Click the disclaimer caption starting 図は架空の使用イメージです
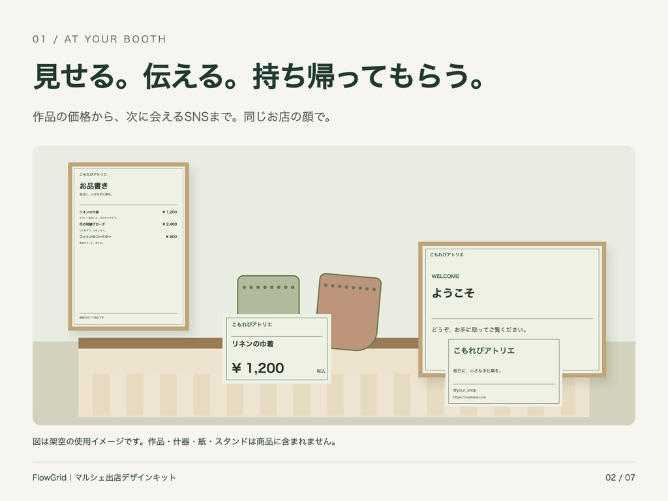 185,442
